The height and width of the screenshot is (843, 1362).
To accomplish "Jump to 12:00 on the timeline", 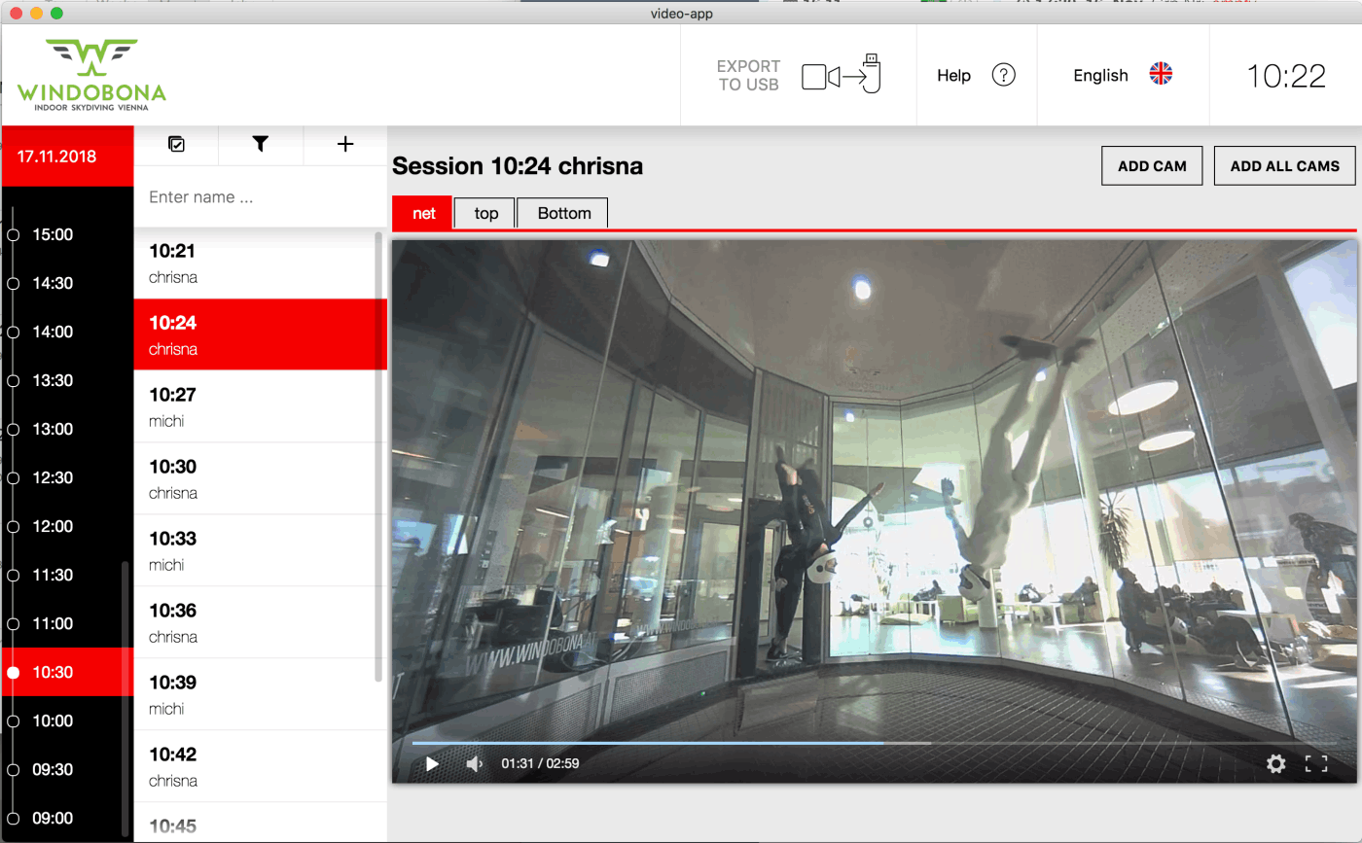I will tap(53, 526).
